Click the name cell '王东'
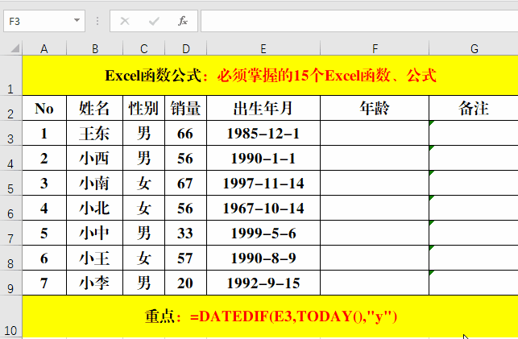The height and width of the screenshot is (339, 518). [95, 133]
